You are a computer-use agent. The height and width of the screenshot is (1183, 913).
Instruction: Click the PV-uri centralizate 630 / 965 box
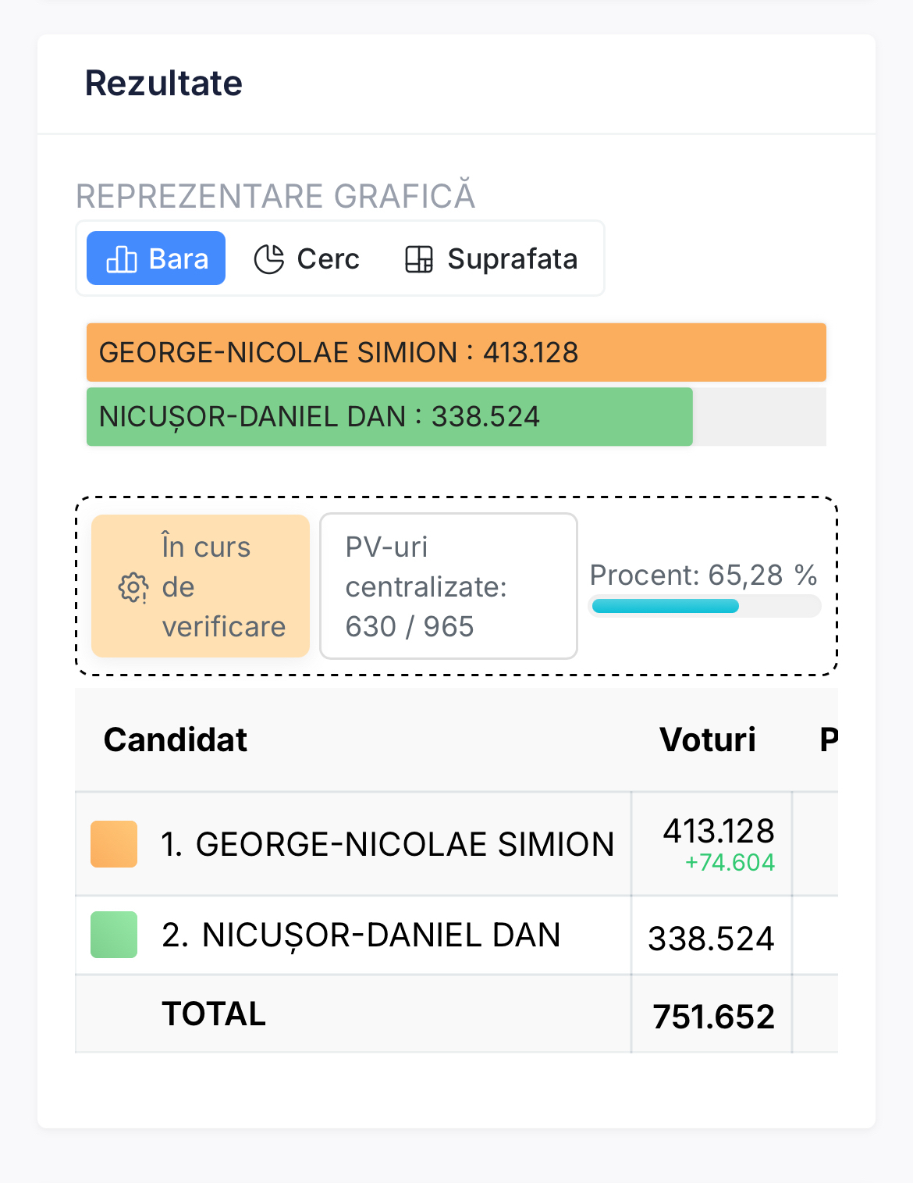click(x=449, y=586)
